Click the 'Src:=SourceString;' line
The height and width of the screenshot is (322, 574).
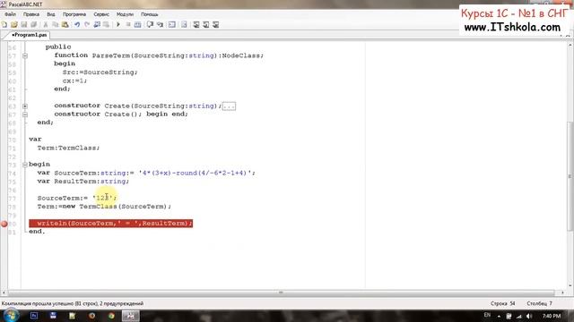(100, 72)
